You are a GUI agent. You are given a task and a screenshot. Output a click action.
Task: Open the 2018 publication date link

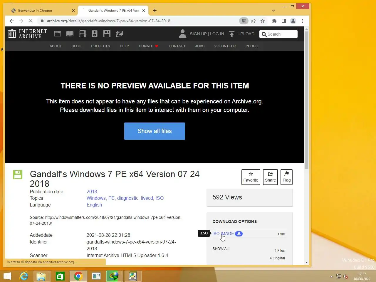(x=92, y=192)
